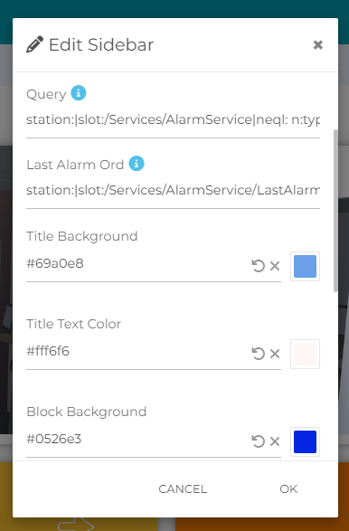Close the Edit Sidebar dialog
This screenshot has height=531, width=349.
(x=318, y=44)
